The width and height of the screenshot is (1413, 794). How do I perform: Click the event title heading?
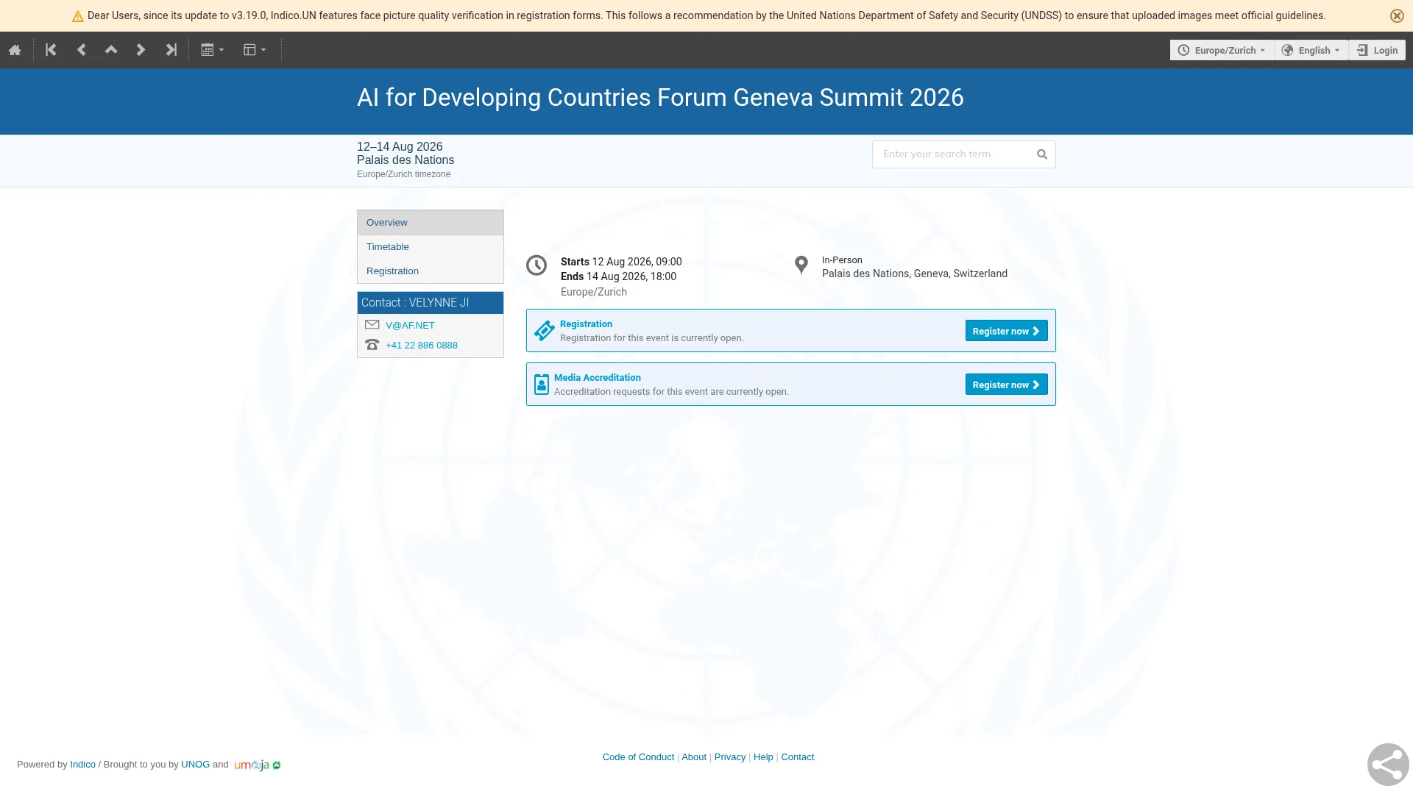660,97
